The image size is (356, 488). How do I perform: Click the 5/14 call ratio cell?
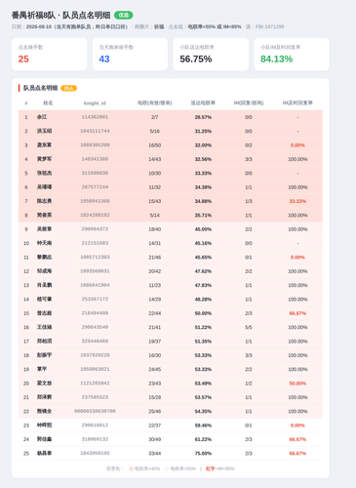[155, 215]
